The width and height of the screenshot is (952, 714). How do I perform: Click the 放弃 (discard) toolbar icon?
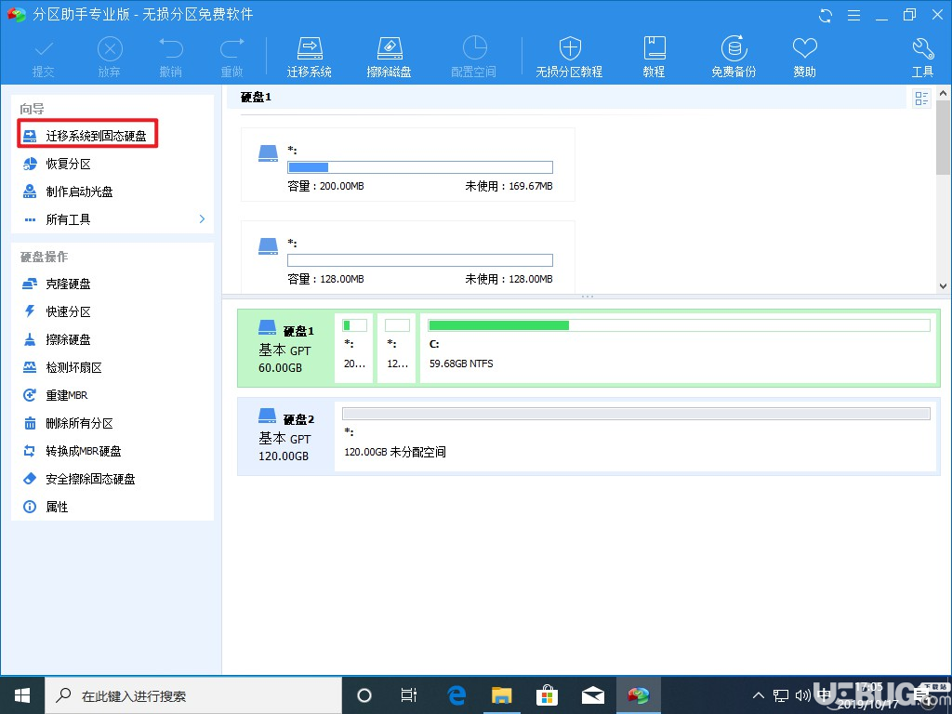(x=110, y=58)
